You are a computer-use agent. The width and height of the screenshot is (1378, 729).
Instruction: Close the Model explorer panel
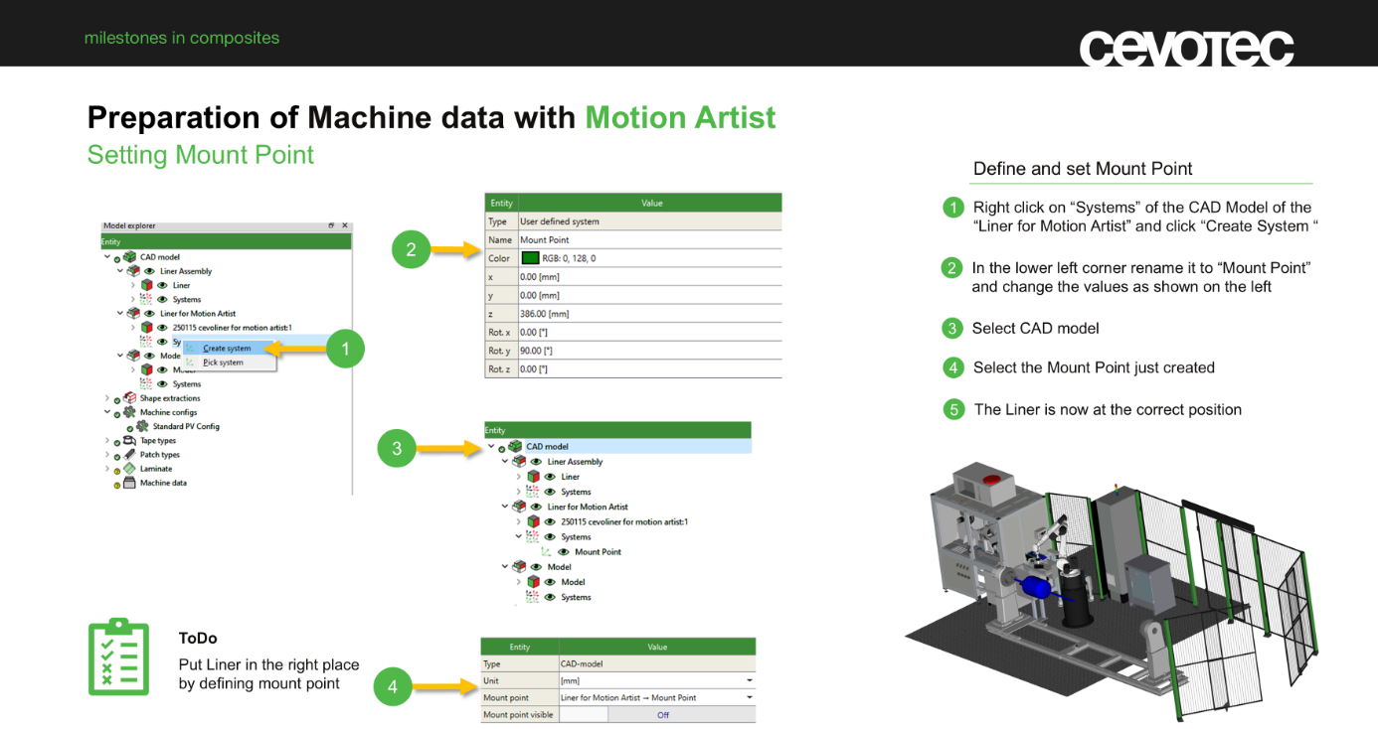click(345, 225)
